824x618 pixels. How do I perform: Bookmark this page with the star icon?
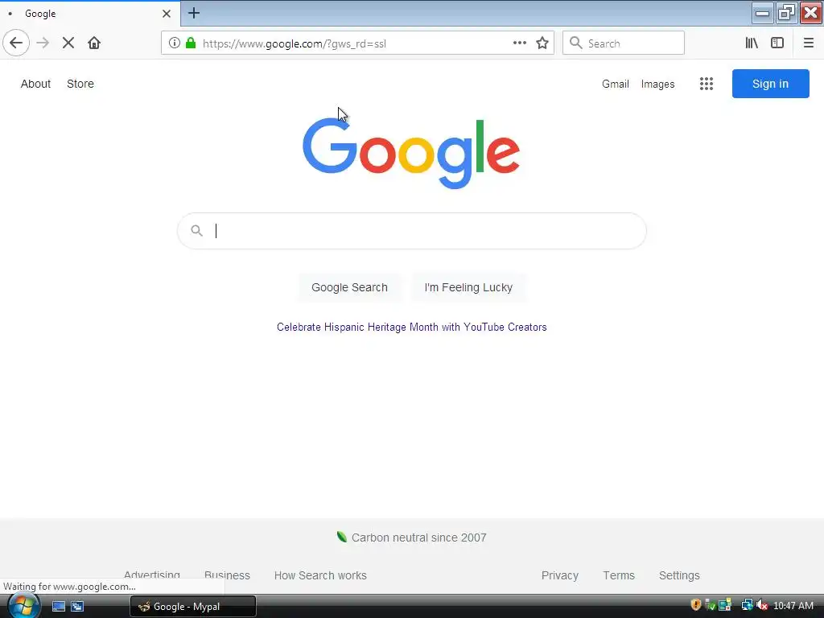click(x=542, y=43)
